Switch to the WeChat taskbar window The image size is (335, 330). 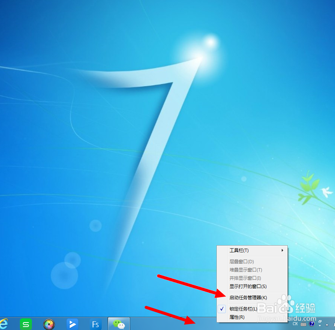[x=119, y=324]
